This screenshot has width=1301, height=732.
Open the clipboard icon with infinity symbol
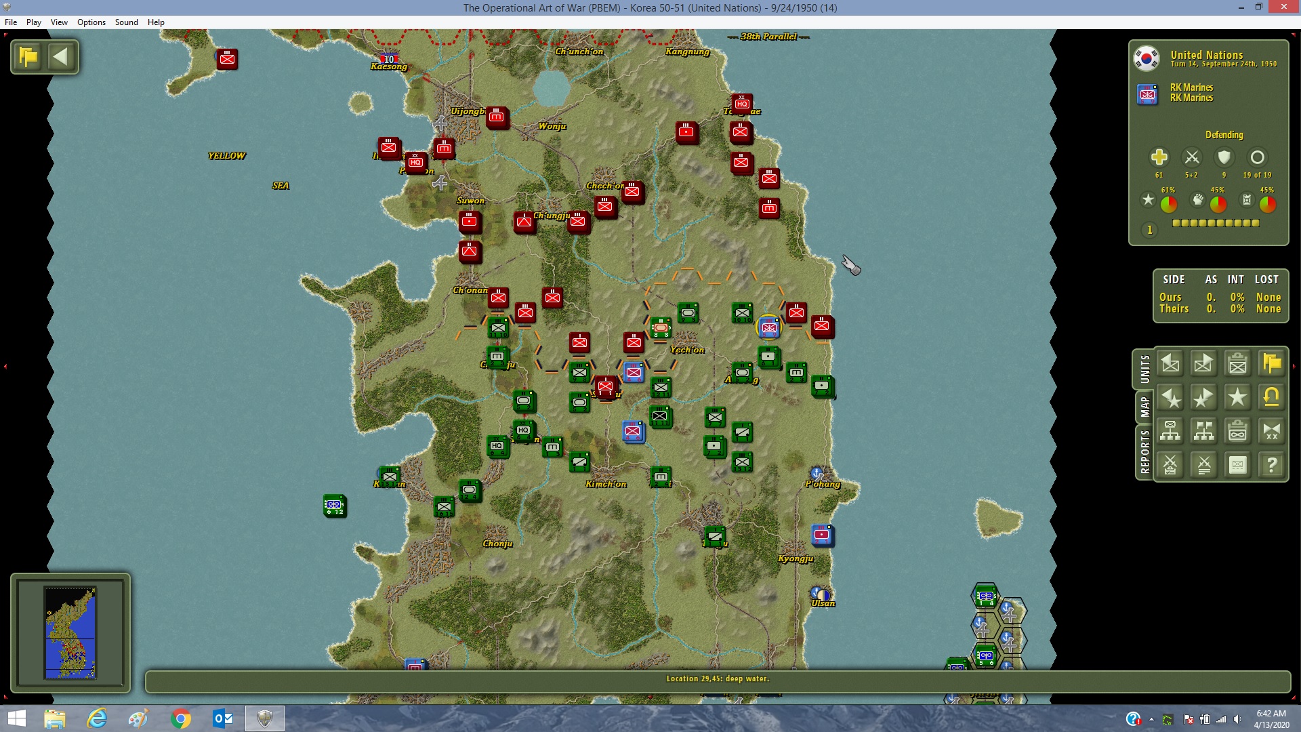click(1238, 431)
